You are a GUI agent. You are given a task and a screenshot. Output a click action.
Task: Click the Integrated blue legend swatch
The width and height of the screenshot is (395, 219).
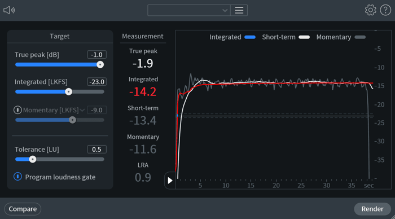[x=250, y=37]
